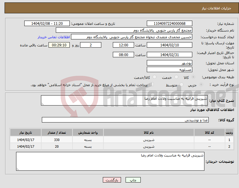Click quantity cell 20 in row 2
The height and width of the screenshot is (188, 239).
pyautogui.click(x=57, y=146)
